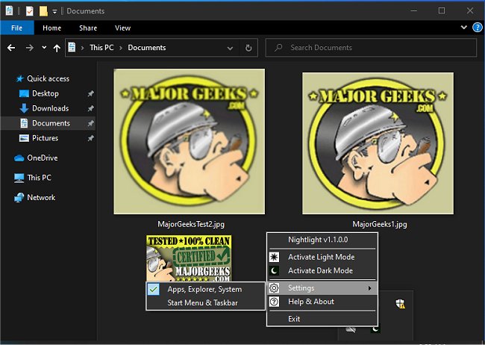
Task: Select Quick access in the navigation pane
Action: click(x=48, y=78)
